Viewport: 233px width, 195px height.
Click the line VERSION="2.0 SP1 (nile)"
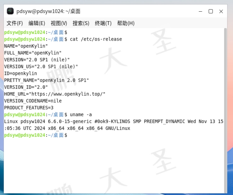(x=37, y=60)
